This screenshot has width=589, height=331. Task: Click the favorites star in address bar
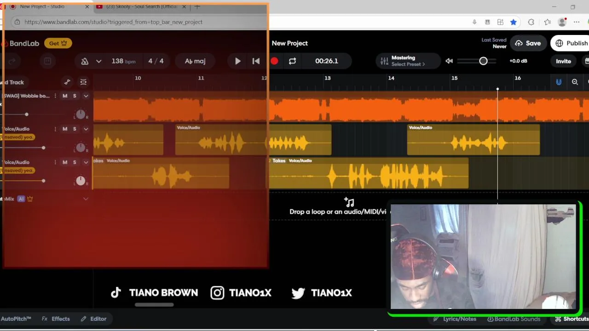(x=514, y=22)
